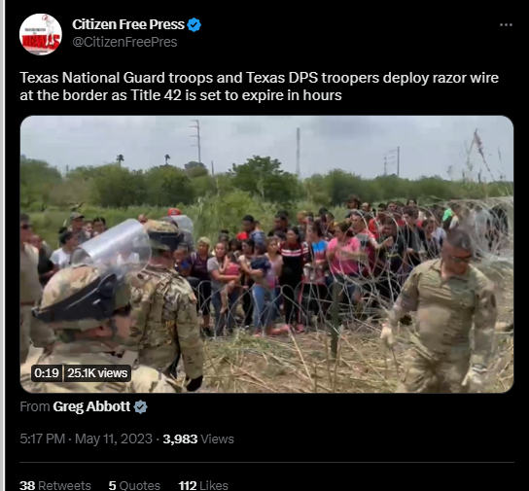Open the three-dot more options menu
Screen dimensions: 529x491
click(x=506, y=25)
